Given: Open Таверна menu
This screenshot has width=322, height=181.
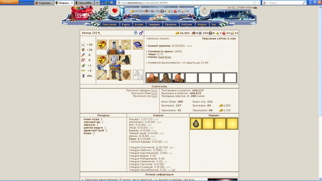Looking at the screenshot, I should (154, 24).
